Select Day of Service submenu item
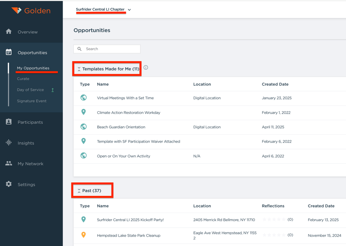The width and height of the screenshot is (346, 246). tap(31, 90)
